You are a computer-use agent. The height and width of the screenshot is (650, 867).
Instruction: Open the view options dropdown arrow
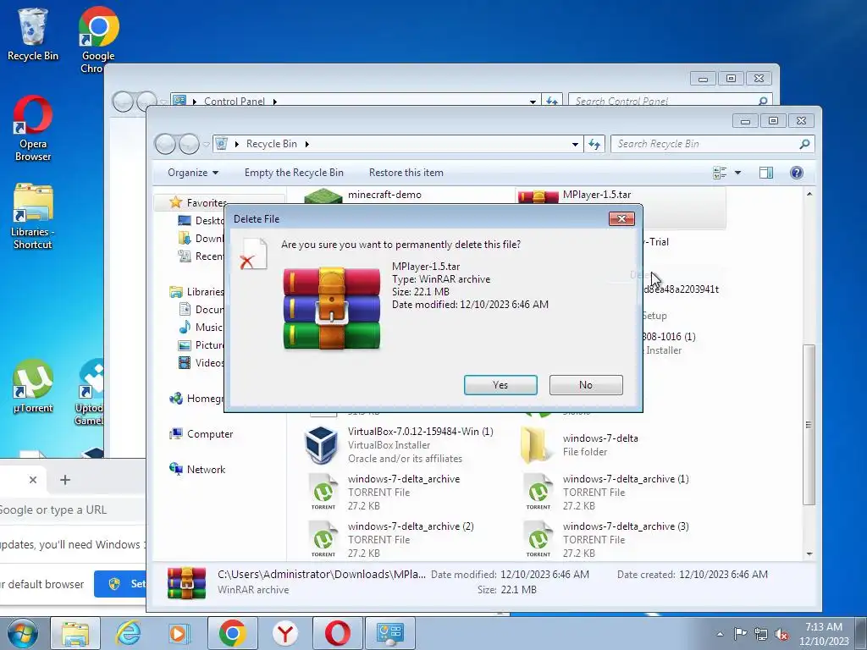tap(737, 173)
